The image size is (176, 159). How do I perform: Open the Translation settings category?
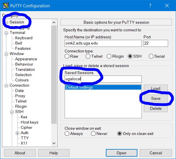click(x=25, y=69)
